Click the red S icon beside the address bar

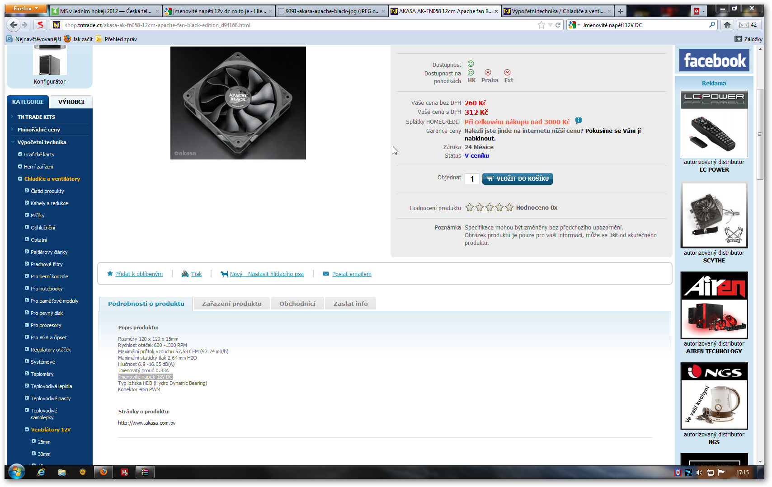41,25
